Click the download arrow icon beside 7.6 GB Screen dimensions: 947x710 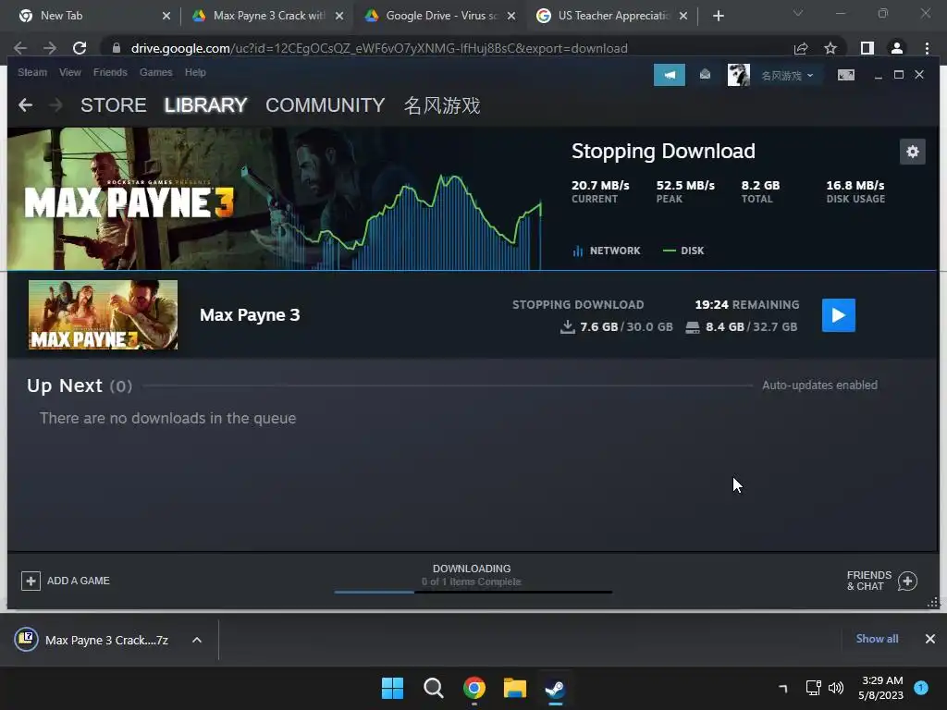(x=567, y=326)
